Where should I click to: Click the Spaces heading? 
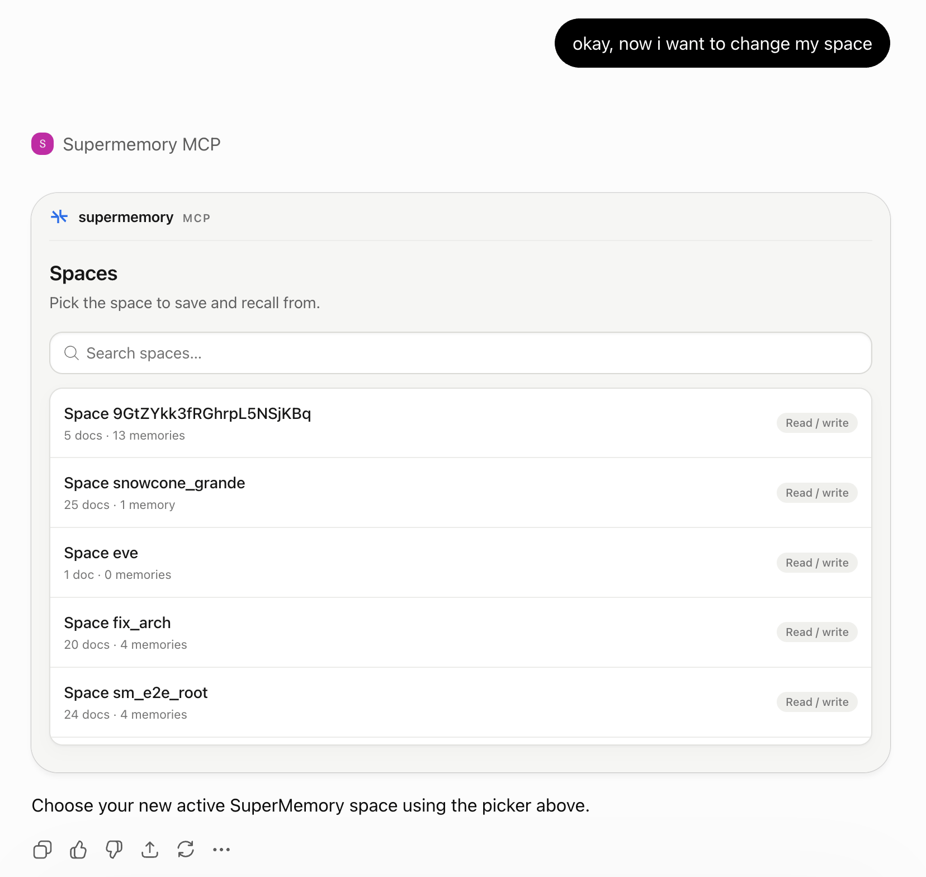point(83,274)
